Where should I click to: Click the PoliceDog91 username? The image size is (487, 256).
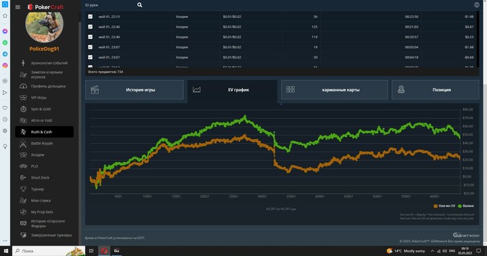click(x=44, y=49)
